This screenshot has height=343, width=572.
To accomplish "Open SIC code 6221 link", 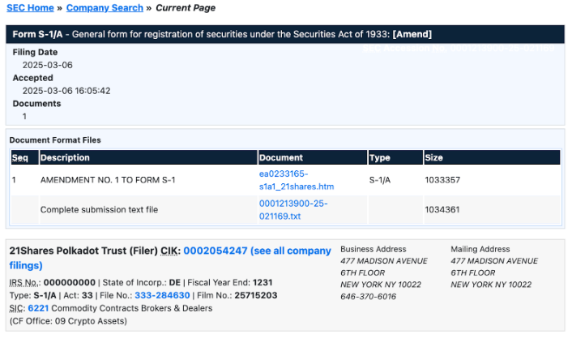I will click(38, 308).
